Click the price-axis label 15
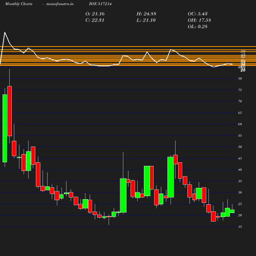The height and width of the screenshot is (256, 256). [240, 227]
